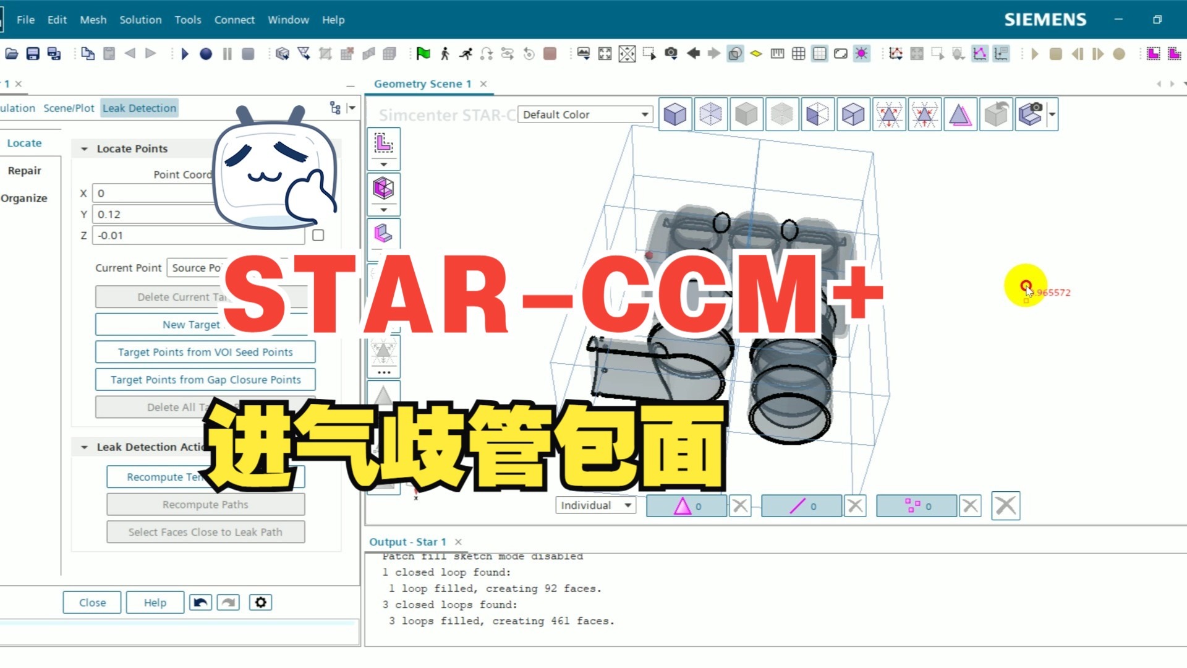Click the blue Run play icon
The width and height of the screenshot is (1187, 668).
point(184,54)
